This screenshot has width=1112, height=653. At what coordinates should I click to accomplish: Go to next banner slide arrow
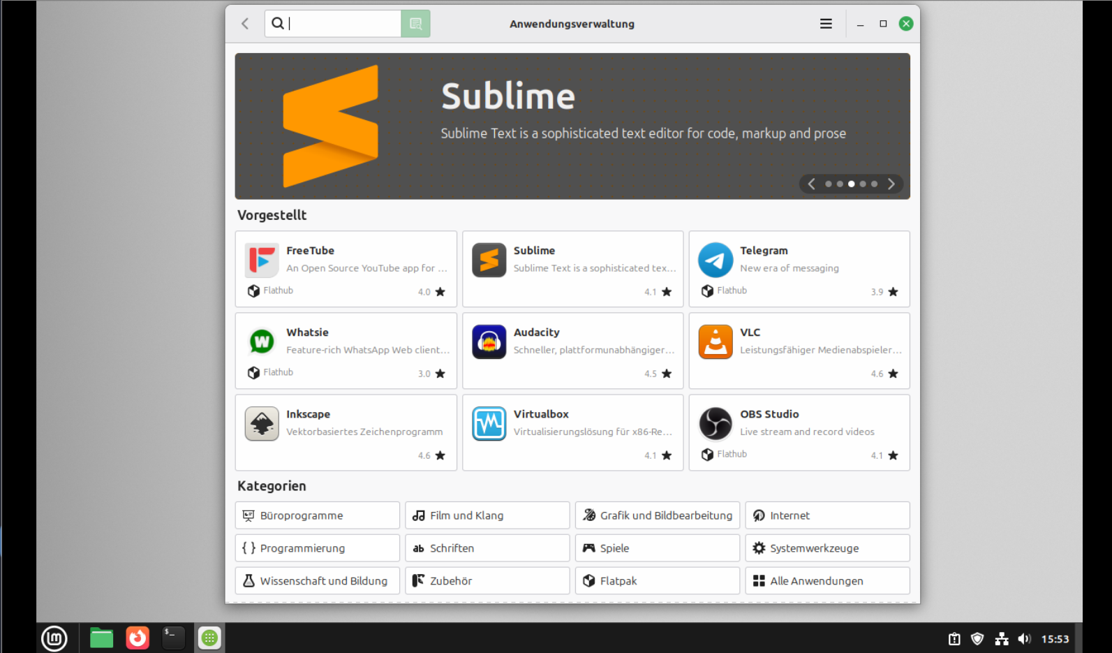point(891,184)
